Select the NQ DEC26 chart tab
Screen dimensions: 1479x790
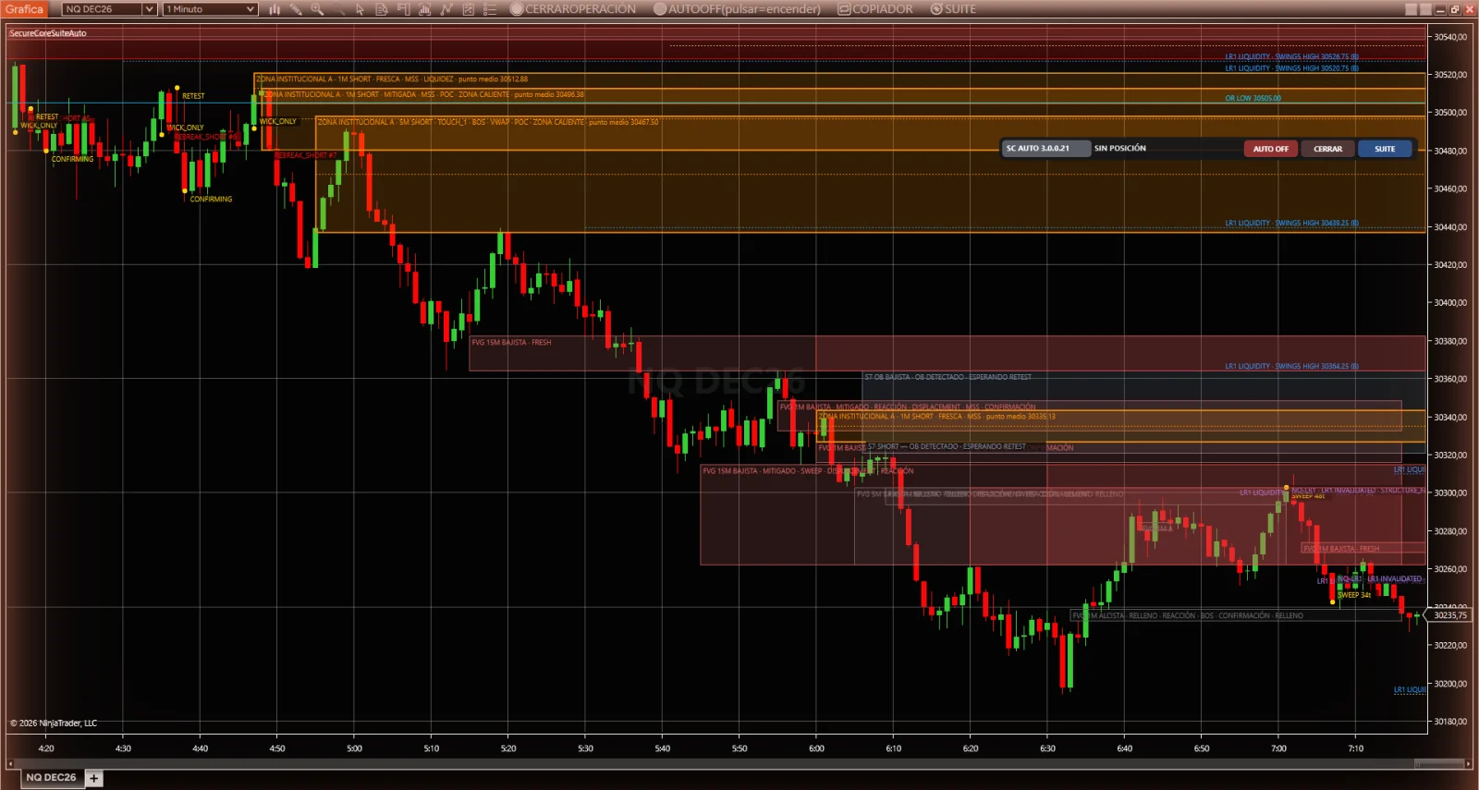point(51,778)
